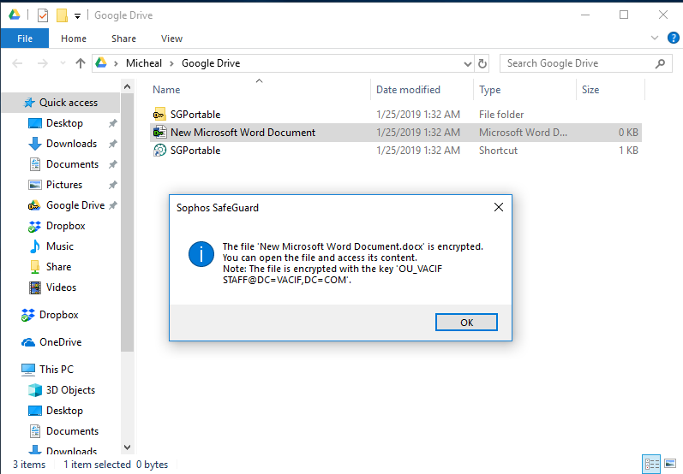Click the Google Drive icon in title bar
Viewport: 683px width, 474px height.
coord(15,15)
